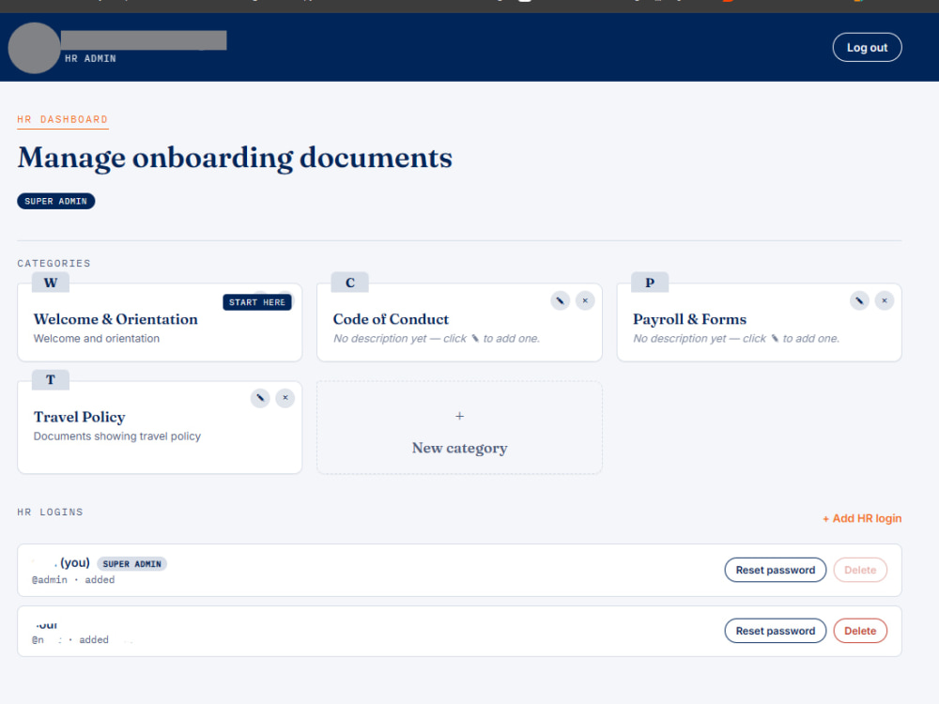Click the SUPER ADMIN tag beside (you)
The width and height of the screenshot is (939, 704).
coord(131,564)
